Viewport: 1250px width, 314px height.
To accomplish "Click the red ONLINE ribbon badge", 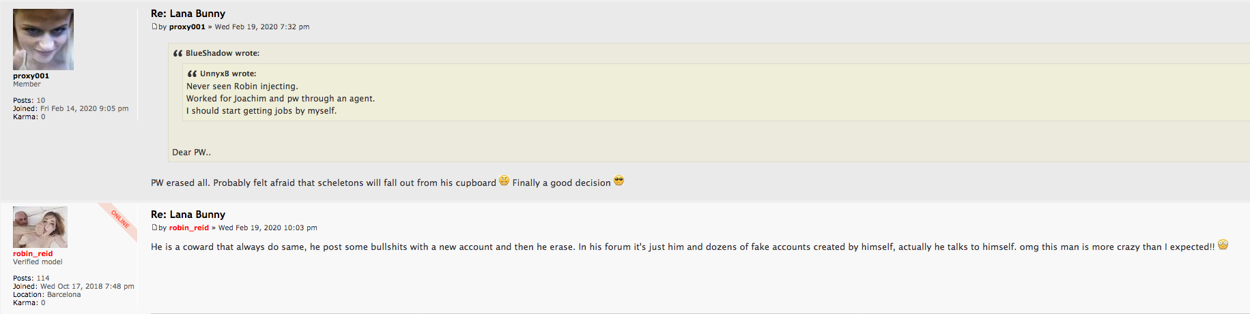I will pyautogui.click(x=119, y=219).
